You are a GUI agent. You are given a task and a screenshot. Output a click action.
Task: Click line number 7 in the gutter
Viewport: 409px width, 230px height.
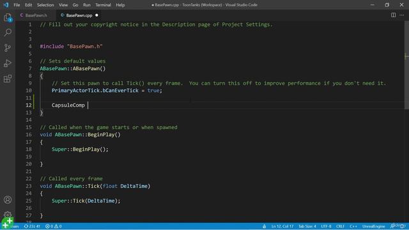coord(30,68)
